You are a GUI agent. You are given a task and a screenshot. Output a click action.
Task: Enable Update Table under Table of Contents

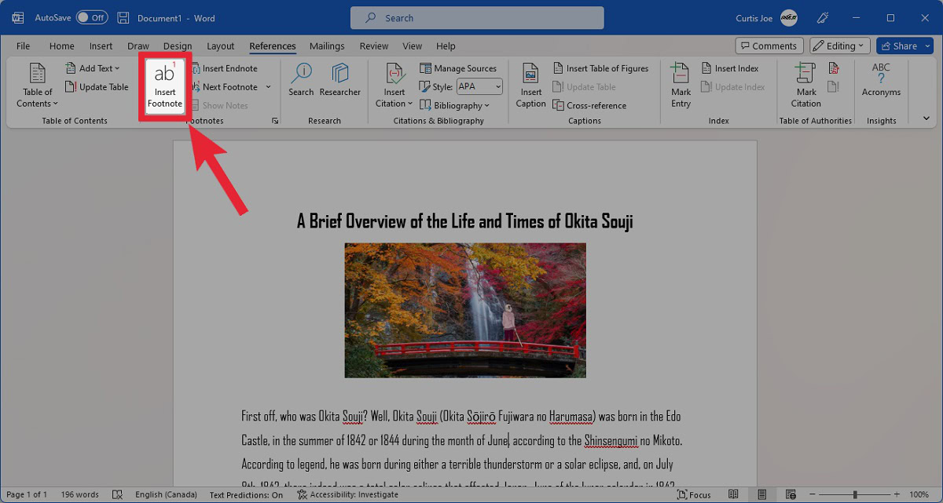(x=97, y=86)
